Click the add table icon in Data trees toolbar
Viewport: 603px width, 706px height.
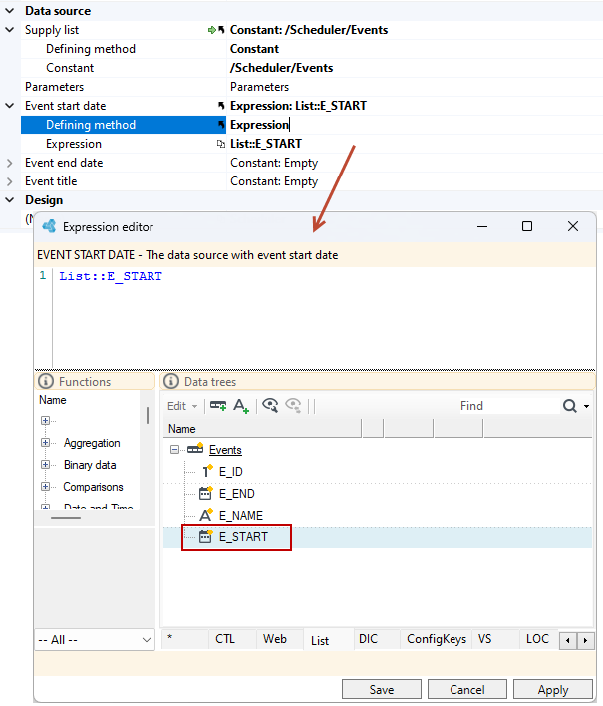[x=218, y=406]
